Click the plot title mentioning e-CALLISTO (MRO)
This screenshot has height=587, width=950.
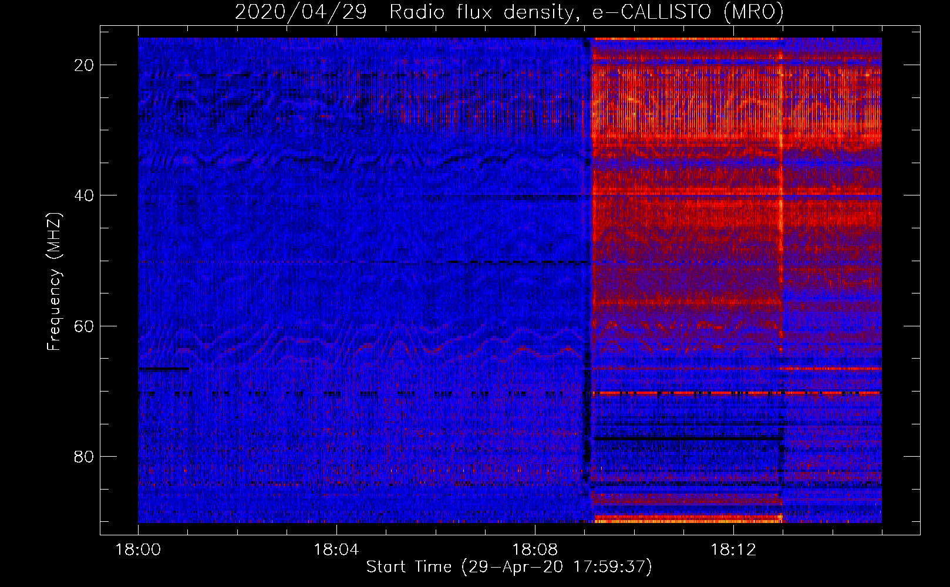point(509,12)
